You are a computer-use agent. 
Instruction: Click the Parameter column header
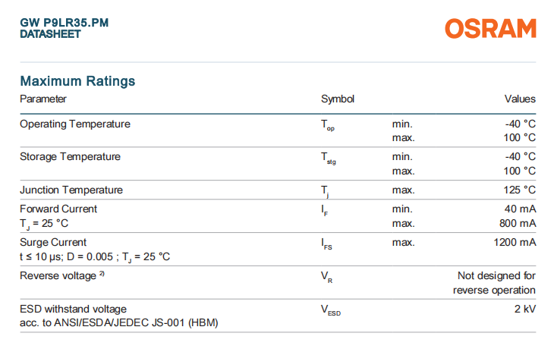(43, 99)
